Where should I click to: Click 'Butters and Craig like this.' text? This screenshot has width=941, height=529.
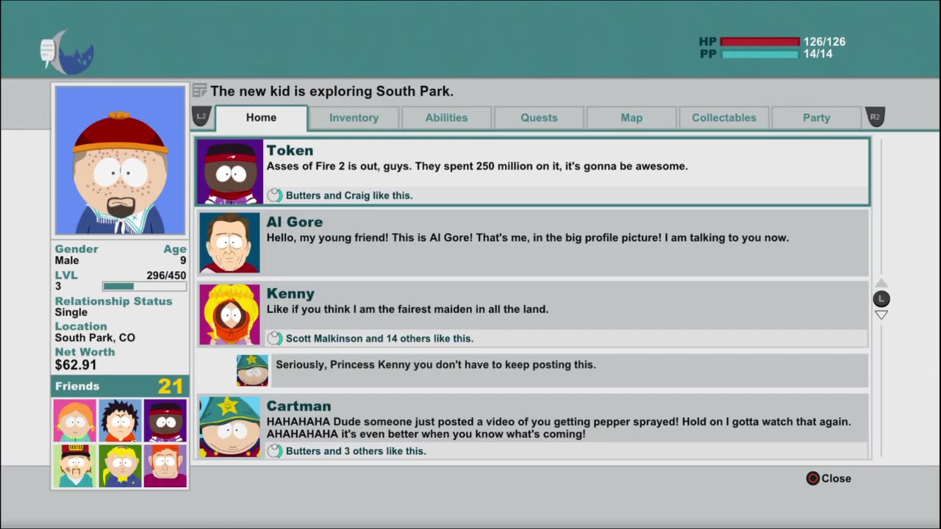(349, 195)
